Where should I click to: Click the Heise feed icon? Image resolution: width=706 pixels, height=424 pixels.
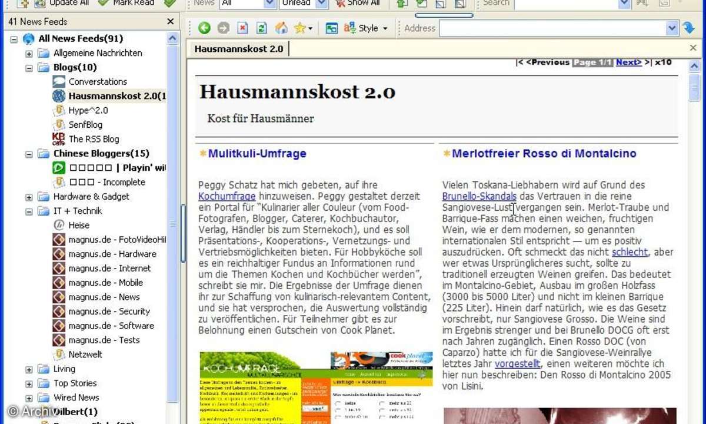point(59,225)
